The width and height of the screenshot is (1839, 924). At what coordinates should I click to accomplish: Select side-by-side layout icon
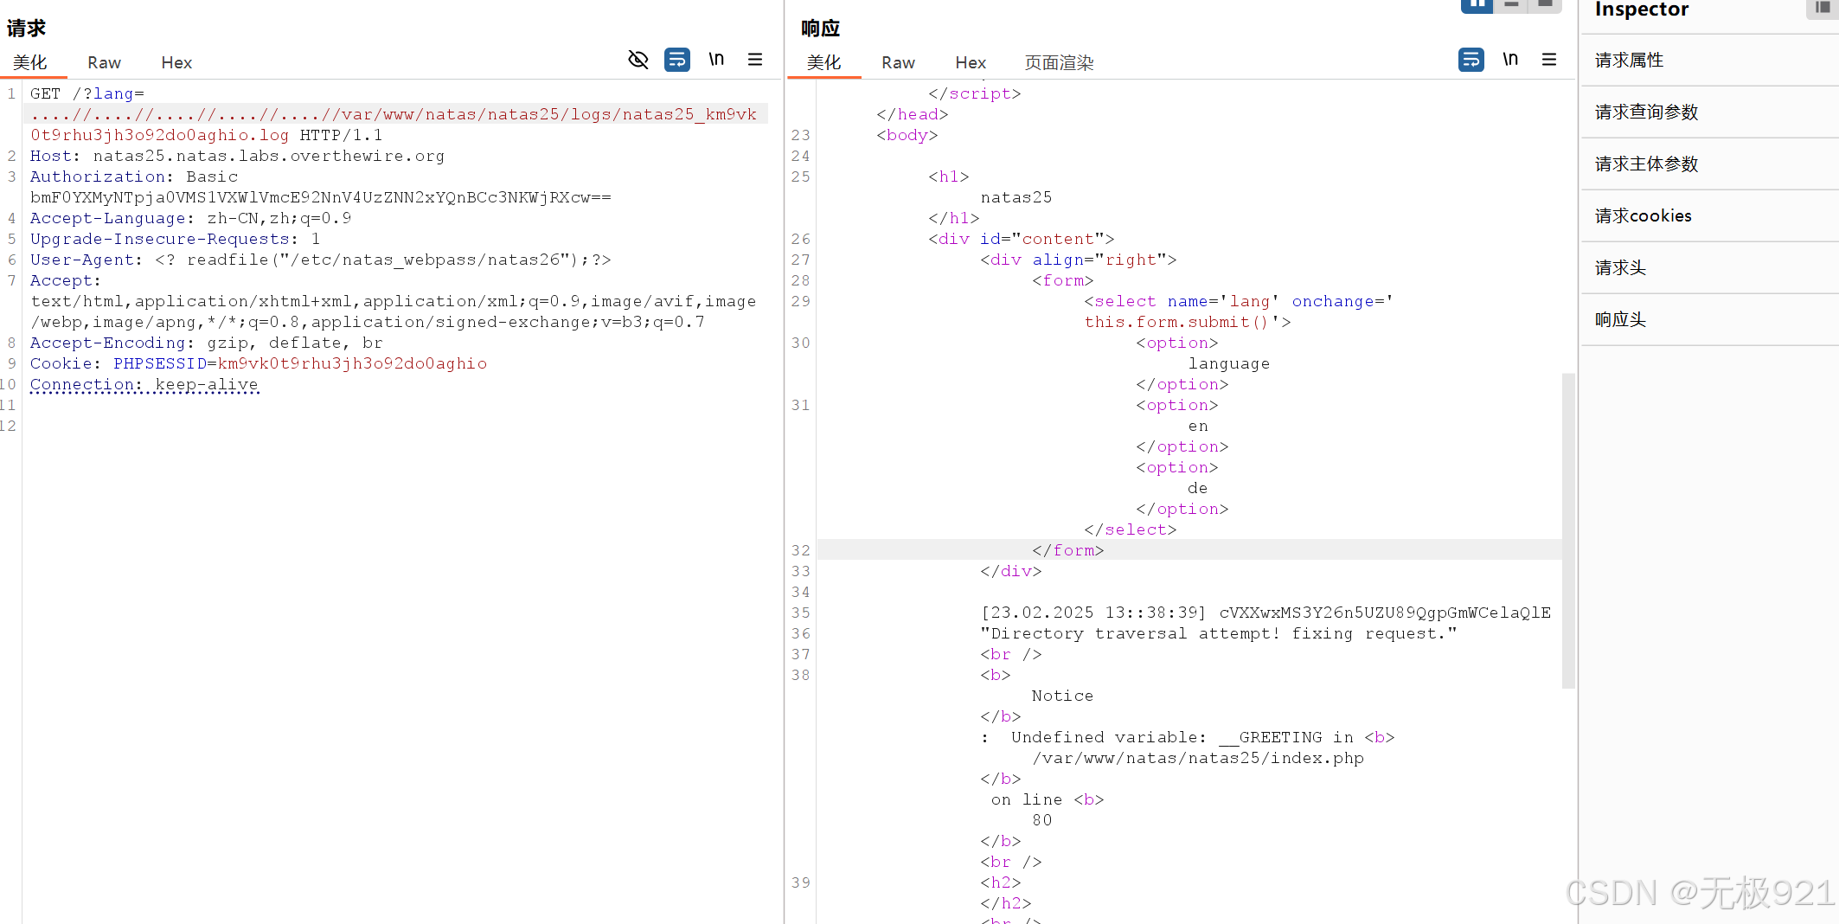pos(1477,5)
